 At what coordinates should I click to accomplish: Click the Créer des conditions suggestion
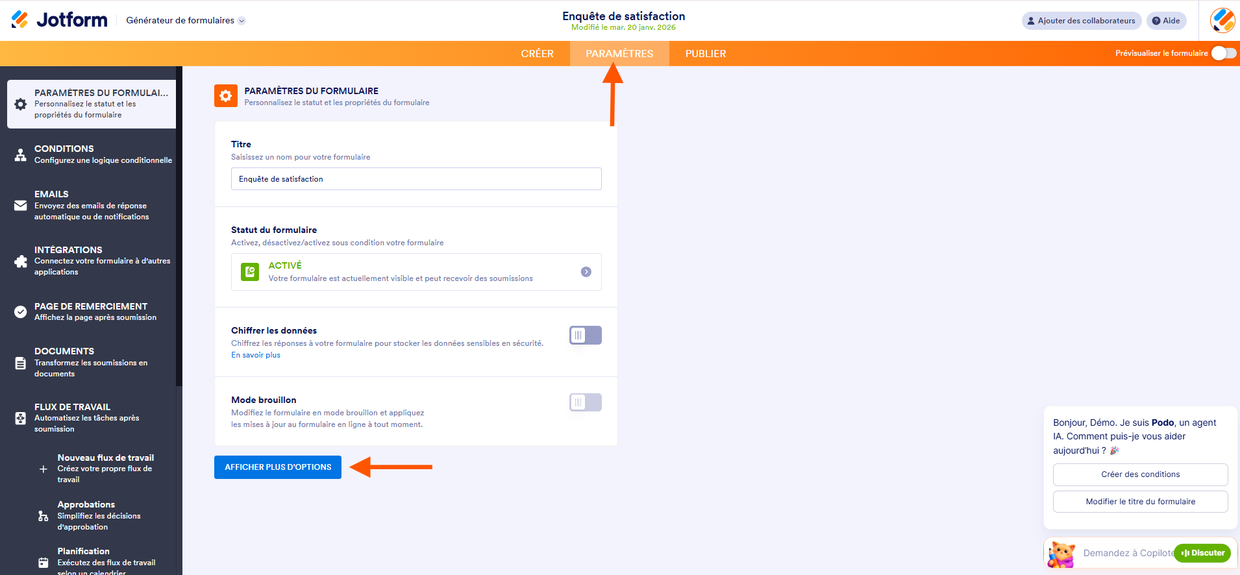click(1141, 474)
